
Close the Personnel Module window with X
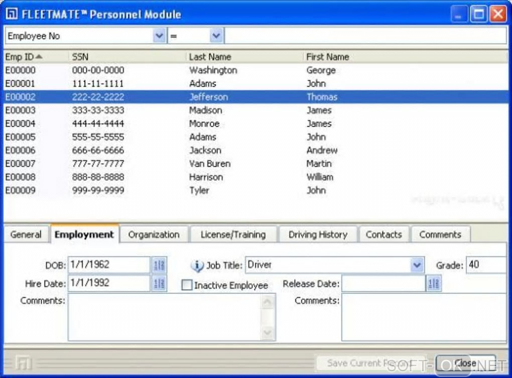[x=498, y=15]
